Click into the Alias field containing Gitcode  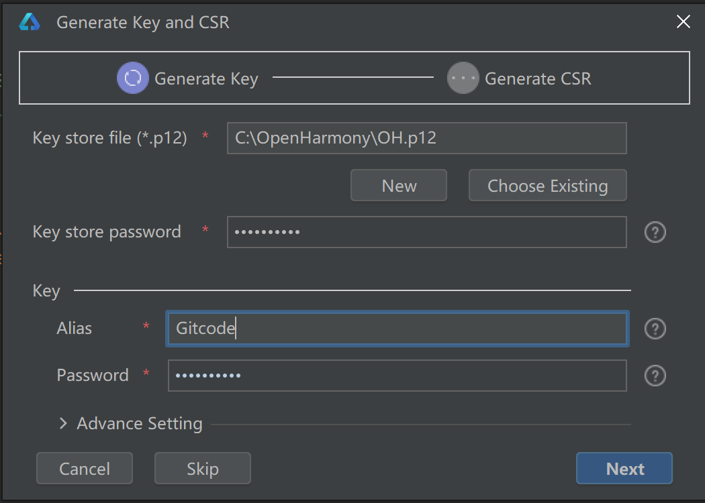(397, 329)
